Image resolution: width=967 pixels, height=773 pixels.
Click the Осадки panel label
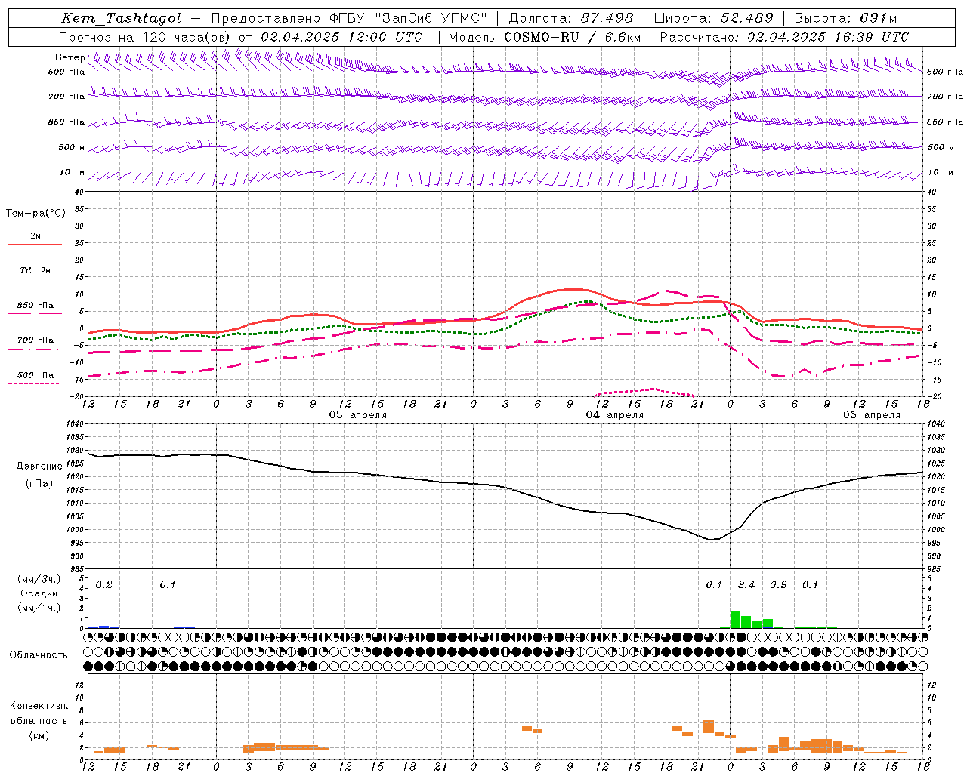[x=39, y=593]
